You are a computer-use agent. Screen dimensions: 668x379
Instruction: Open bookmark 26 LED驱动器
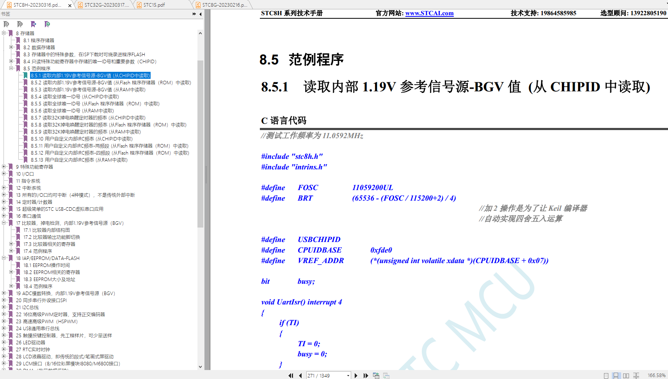(x=30, y=343)
